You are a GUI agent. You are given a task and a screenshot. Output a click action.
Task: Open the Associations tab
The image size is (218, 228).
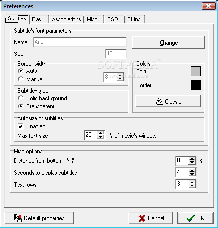pos(66,19)
